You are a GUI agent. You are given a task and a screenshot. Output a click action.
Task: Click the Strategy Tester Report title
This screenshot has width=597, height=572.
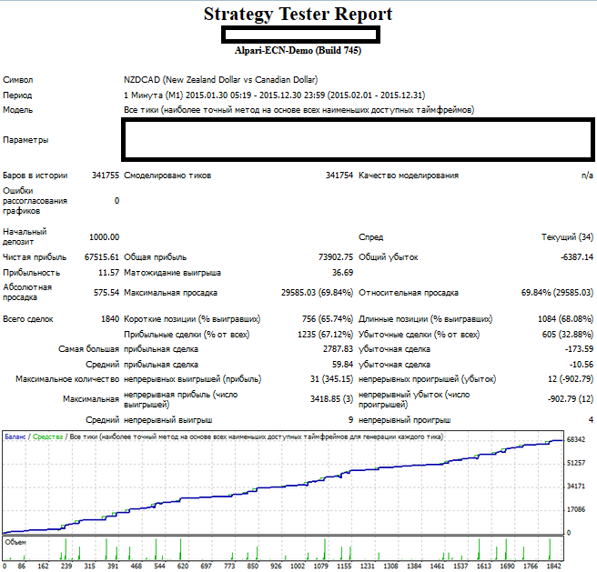tap(298, 15)
